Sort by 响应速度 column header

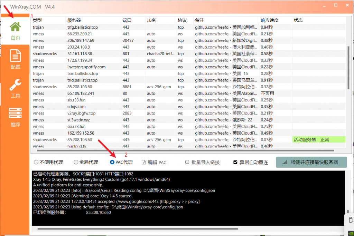tap(276, 20)
